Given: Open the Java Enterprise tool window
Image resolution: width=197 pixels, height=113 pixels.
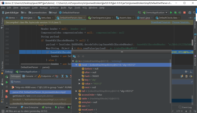Looking at the screenshot, I should [x=30, y=107].
